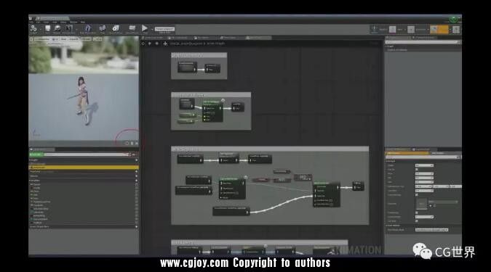491x272 pixels.
Task: Toggle the checkbox above the asset thumbnail
Action: pos(417,195)
